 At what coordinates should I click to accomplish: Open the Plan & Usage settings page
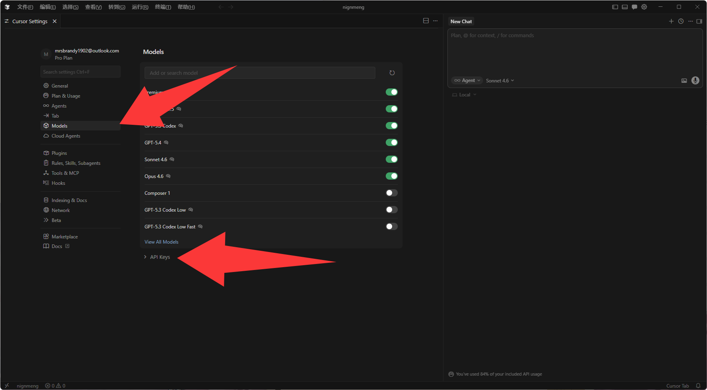[66, 96]
